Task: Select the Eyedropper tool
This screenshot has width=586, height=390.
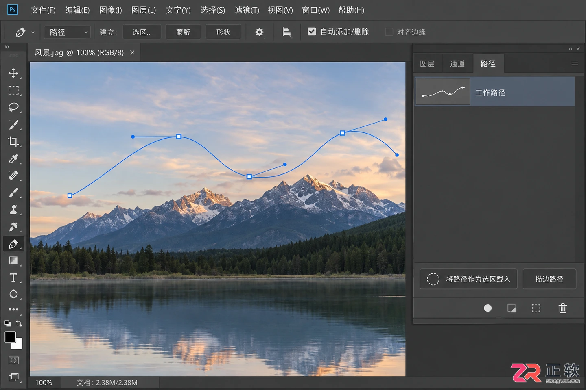Action: click(13, 158)
